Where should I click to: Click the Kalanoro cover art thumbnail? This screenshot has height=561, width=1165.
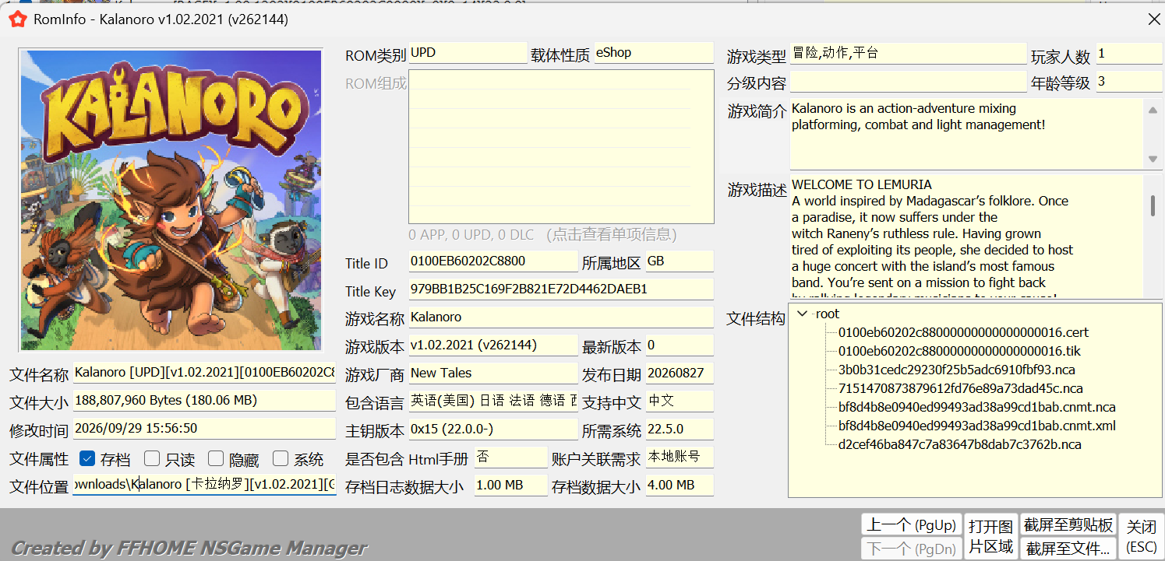[171, 200]
